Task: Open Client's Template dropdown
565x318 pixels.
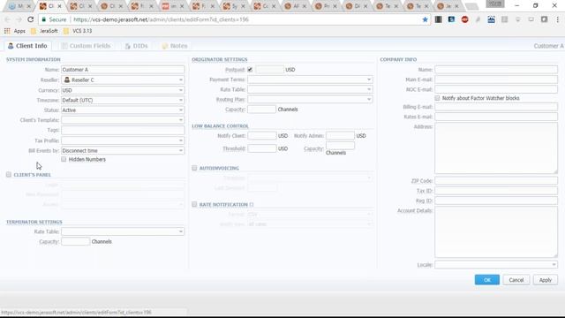Action: [123, 120]
